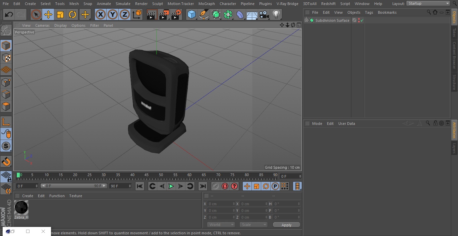Open the Scale mode dropdown
Screen dimensions: 458x236
click(x=253, y=225)
